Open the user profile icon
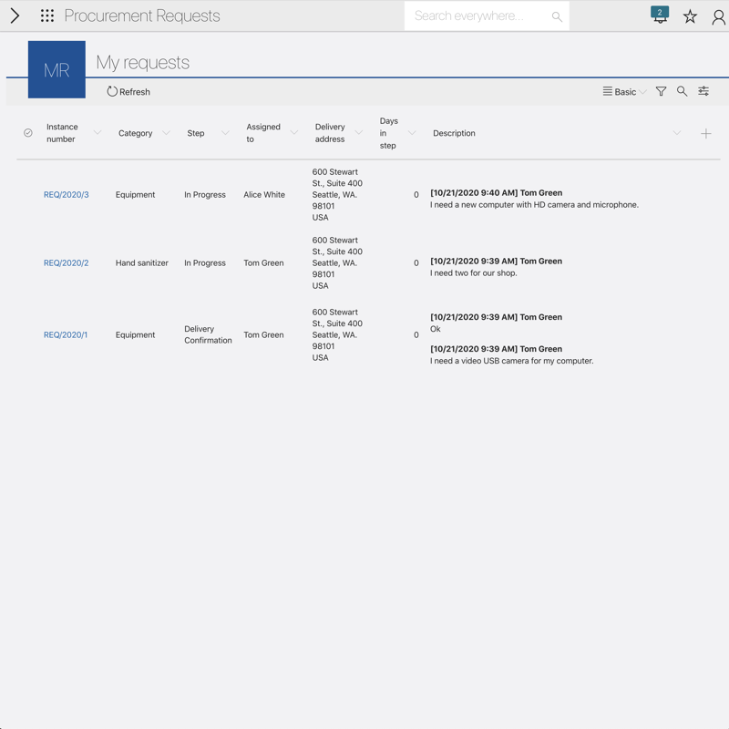Image resolution: width=729 pixels, height=729 pixels. point(718,16)
